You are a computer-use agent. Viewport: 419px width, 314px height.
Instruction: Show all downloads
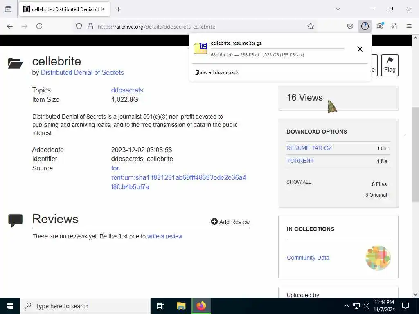pos(217,72)
